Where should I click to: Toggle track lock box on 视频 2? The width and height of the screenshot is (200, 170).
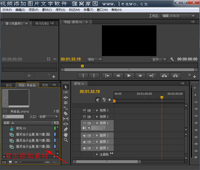[94, 116]
